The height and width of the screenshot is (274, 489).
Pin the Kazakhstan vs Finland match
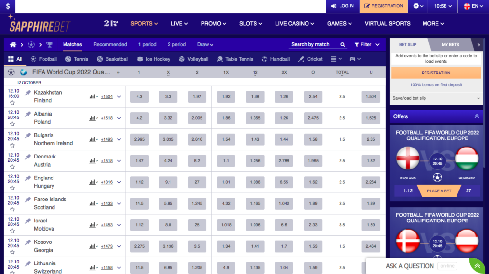(x=28, y=93)
